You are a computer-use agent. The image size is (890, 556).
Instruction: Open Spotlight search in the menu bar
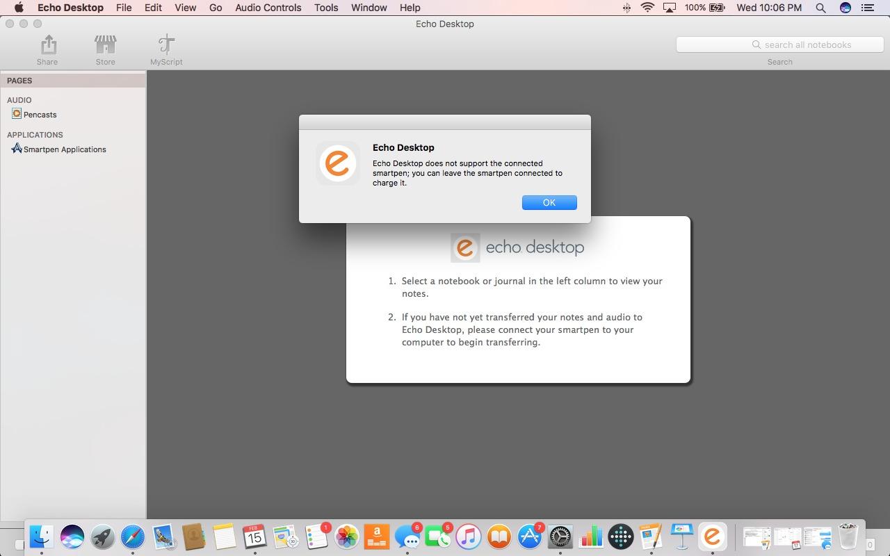[x=820, y=8]
